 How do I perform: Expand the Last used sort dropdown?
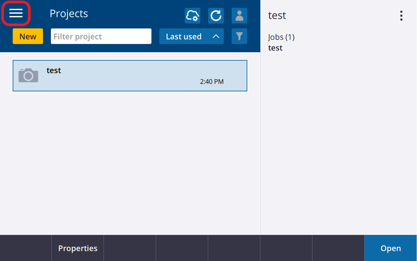coord(192,36)
